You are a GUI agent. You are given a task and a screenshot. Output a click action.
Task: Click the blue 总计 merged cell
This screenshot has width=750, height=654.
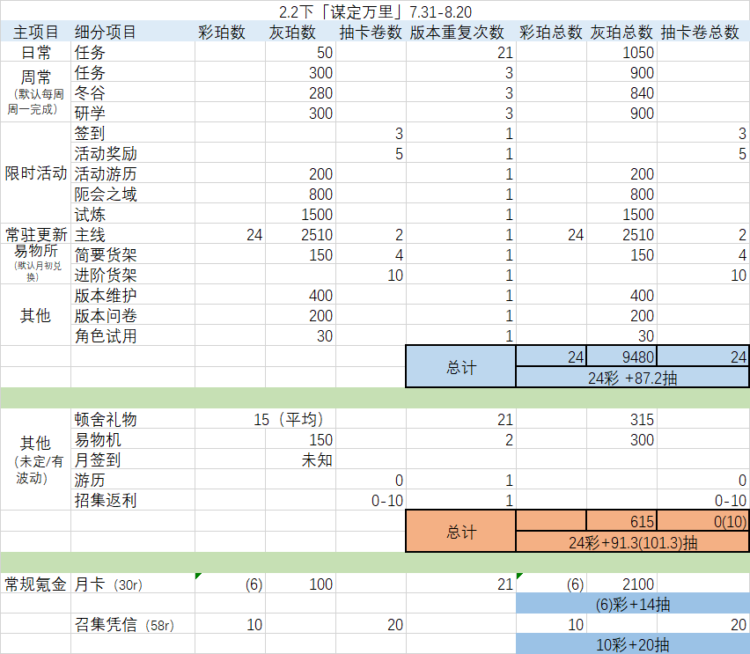[x=461, y=366]
